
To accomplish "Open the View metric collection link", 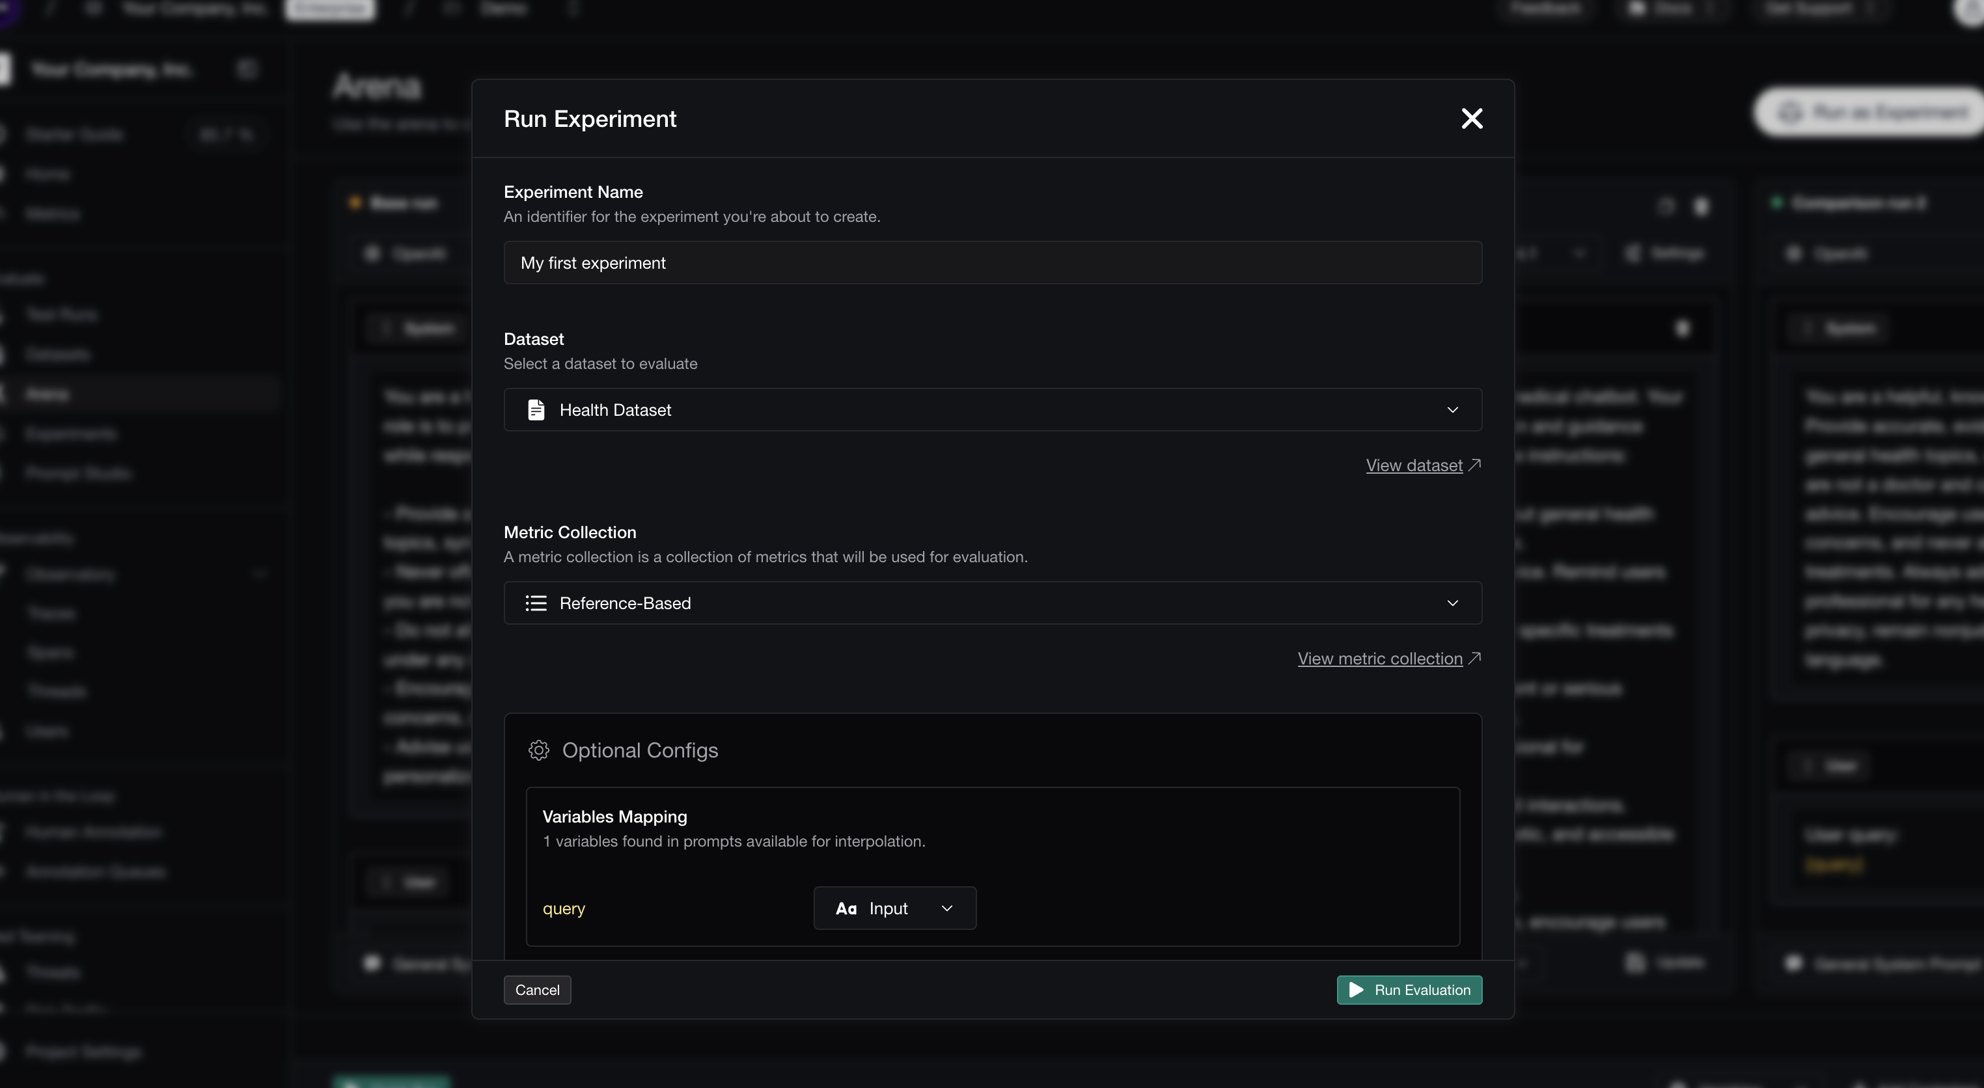I will click(1388, 659).
